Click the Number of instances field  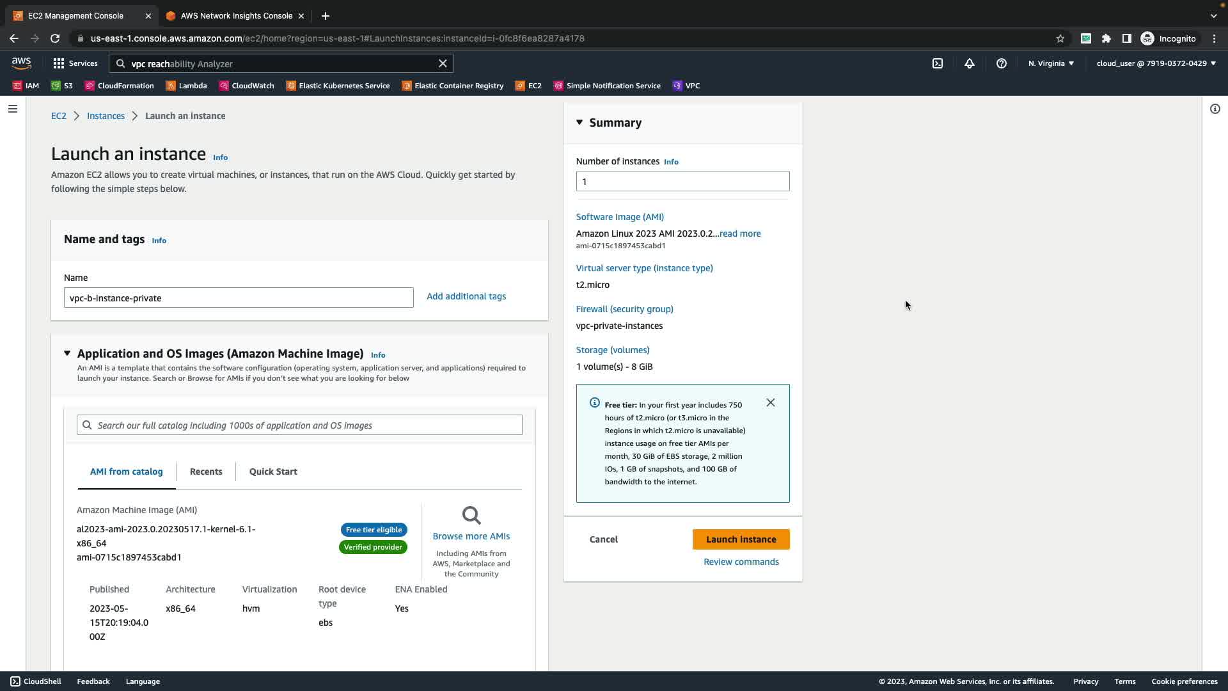682,181
